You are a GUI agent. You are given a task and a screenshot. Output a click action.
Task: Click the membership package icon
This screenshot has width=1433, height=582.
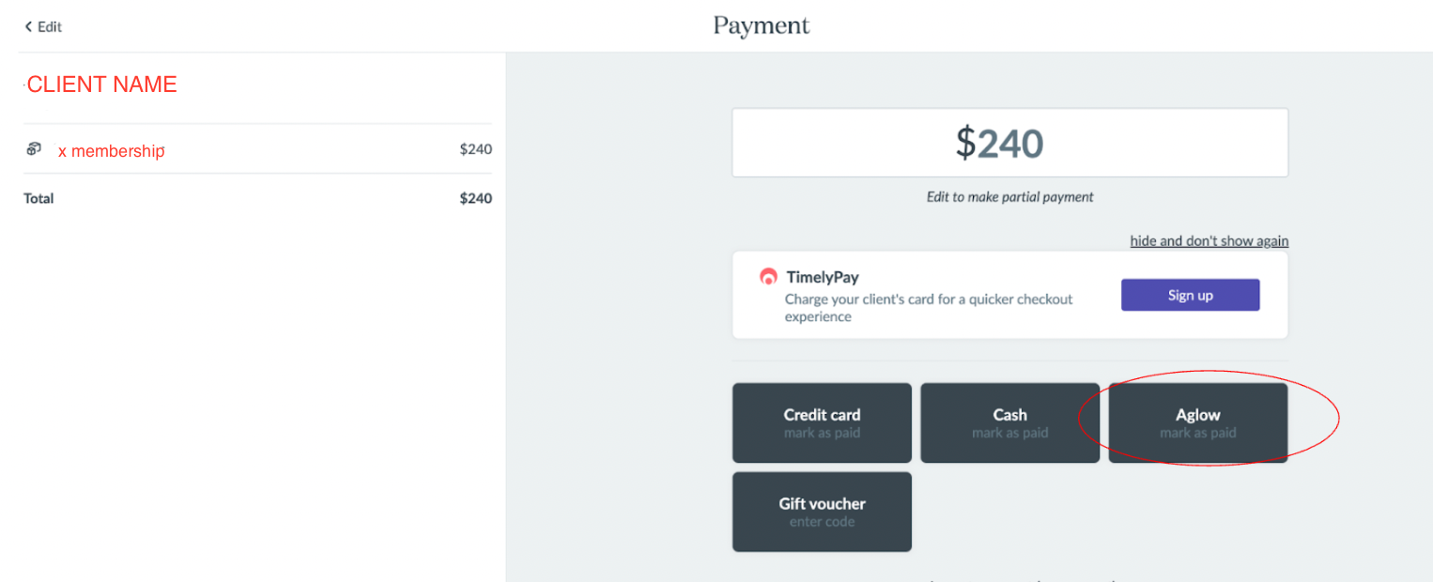pos(34,149)
